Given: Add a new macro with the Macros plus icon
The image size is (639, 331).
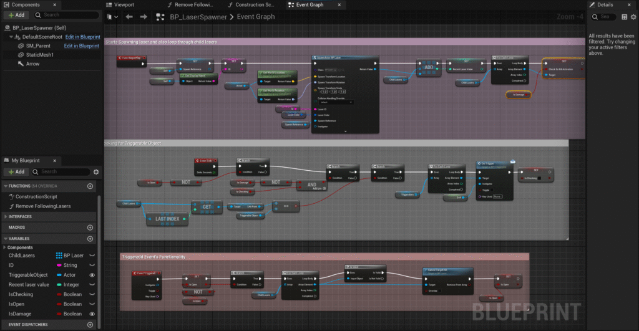Looking at the screenshot, I should point(90,228).
